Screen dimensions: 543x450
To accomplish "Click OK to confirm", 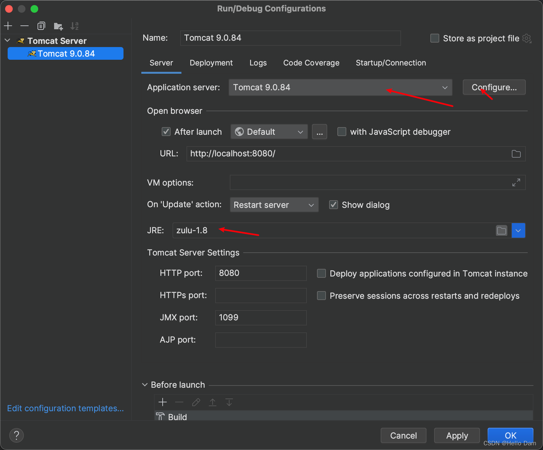I will point(510,436).
